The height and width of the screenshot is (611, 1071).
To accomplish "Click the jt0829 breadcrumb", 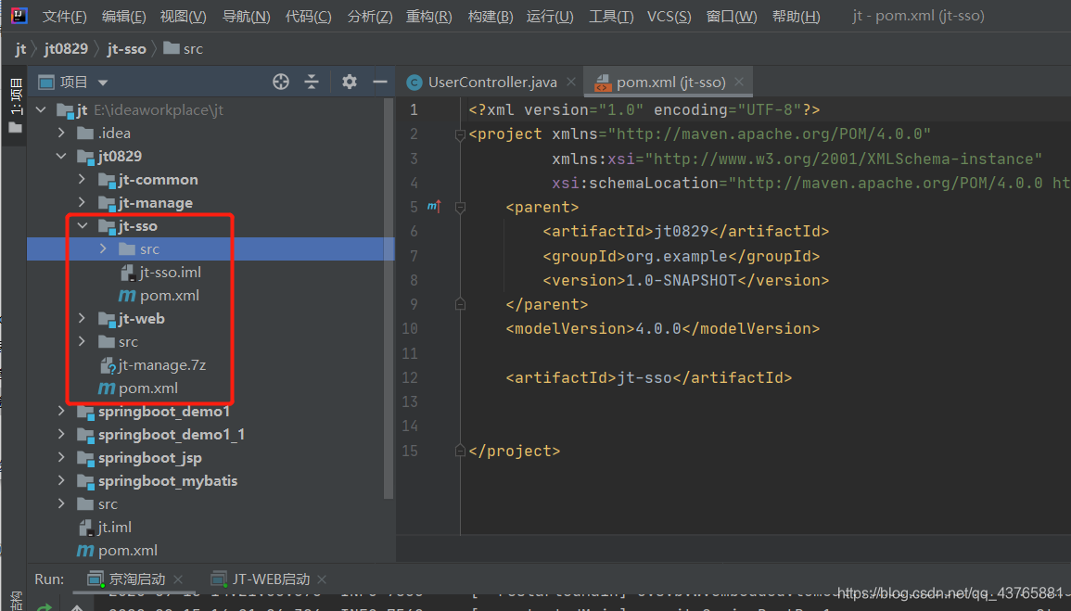I will [x=66, y=49].
